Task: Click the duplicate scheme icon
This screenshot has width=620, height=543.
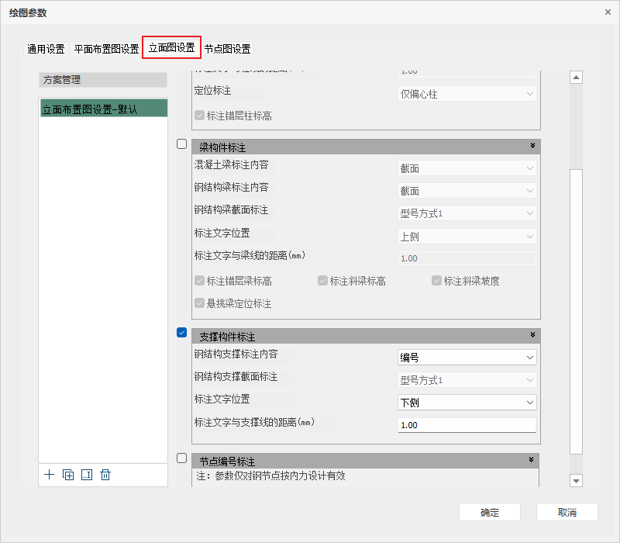Action: 68,475
